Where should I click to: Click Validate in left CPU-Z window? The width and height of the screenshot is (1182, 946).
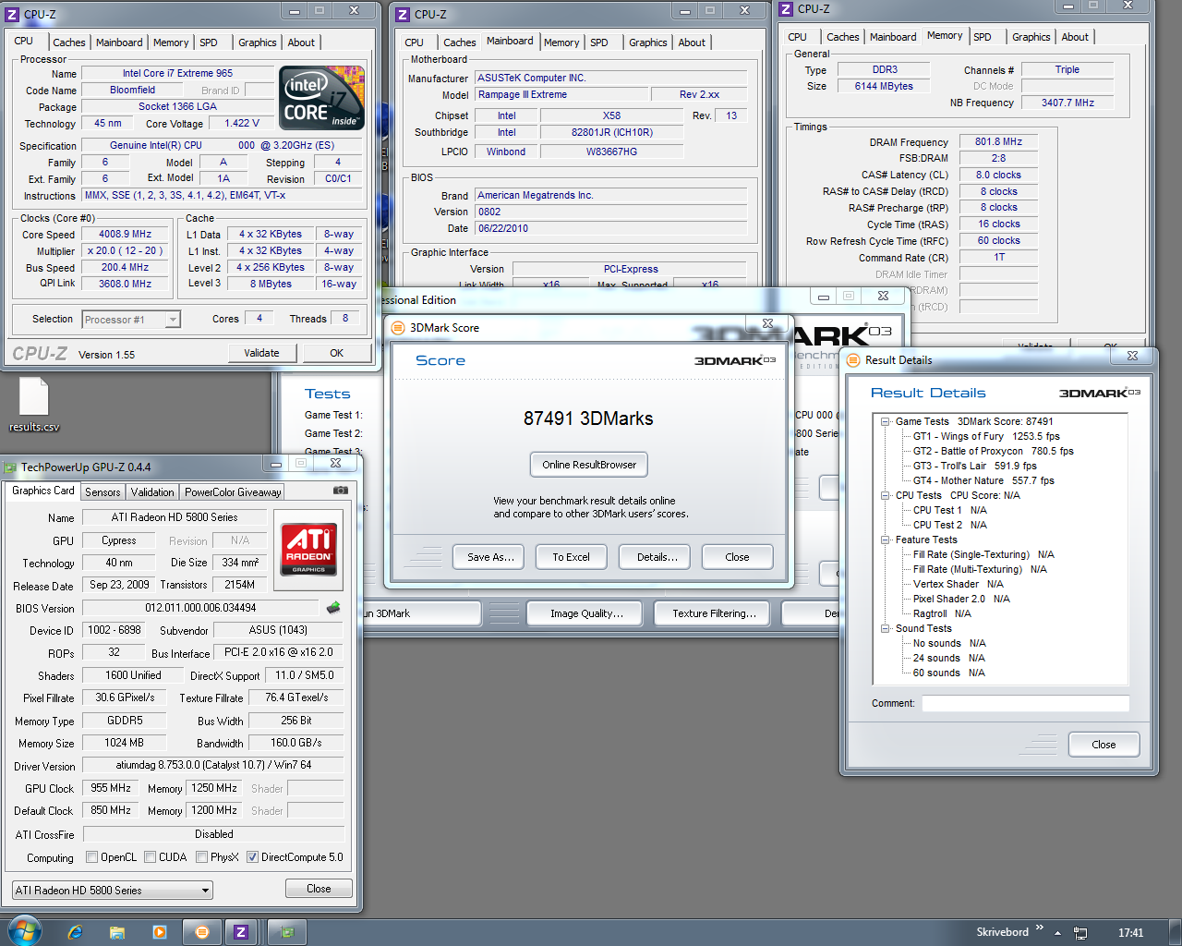pyautogui.click(x=261, y=353)
